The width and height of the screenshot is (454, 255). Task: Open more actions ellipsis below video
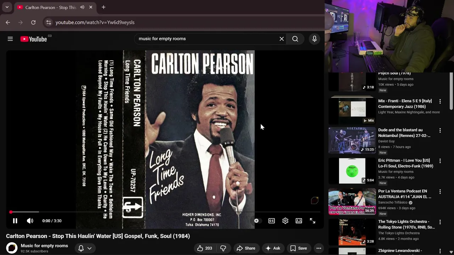(319, 248)
